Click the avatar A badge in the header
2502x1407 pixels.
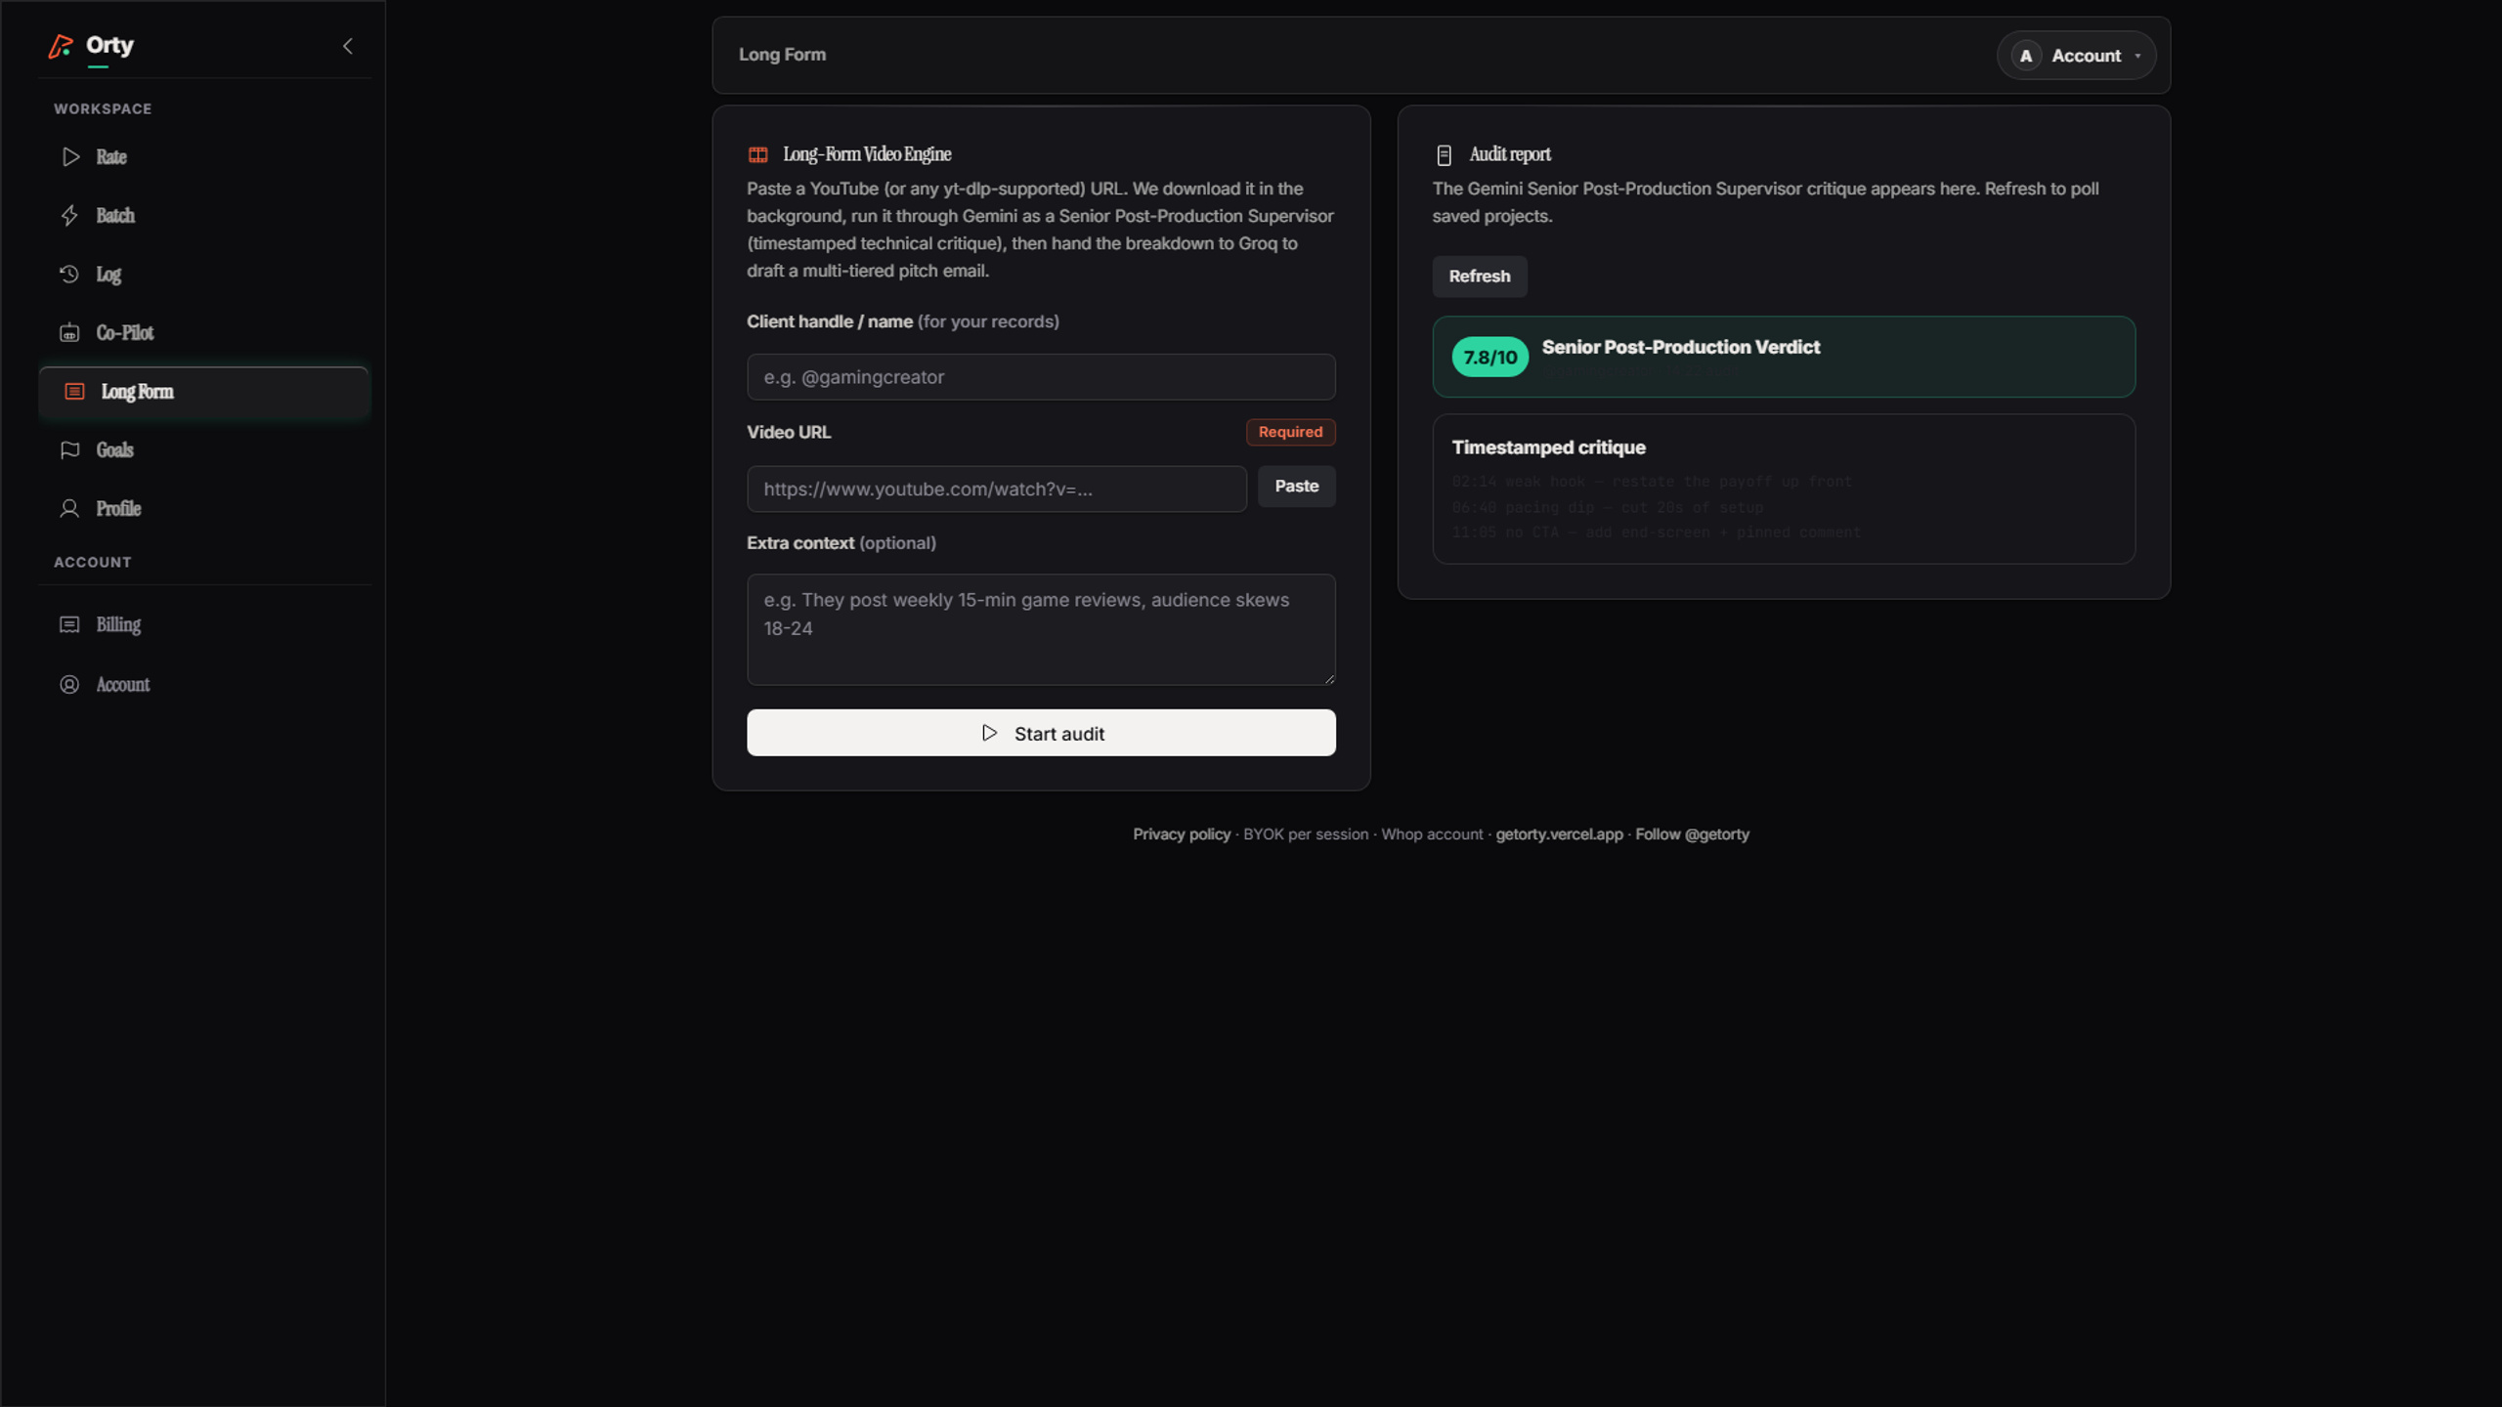coord(2026,56)
